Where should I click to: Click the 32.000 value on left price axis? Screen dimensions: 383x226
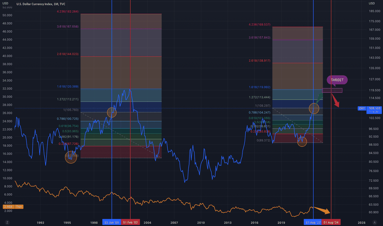(7, 89)
